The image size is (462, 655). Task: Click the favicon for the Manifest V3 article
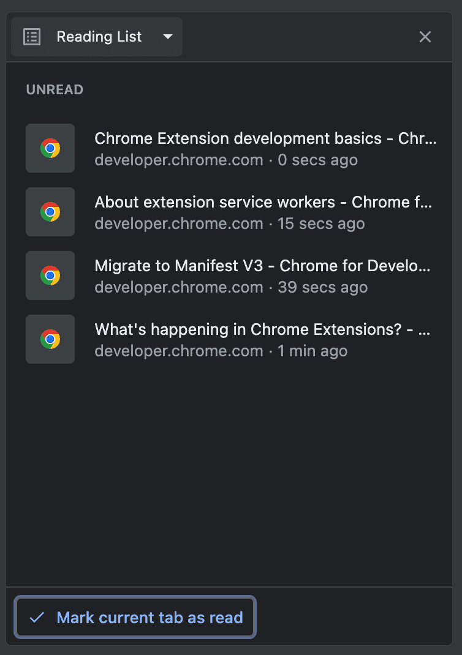pos(50,275)
